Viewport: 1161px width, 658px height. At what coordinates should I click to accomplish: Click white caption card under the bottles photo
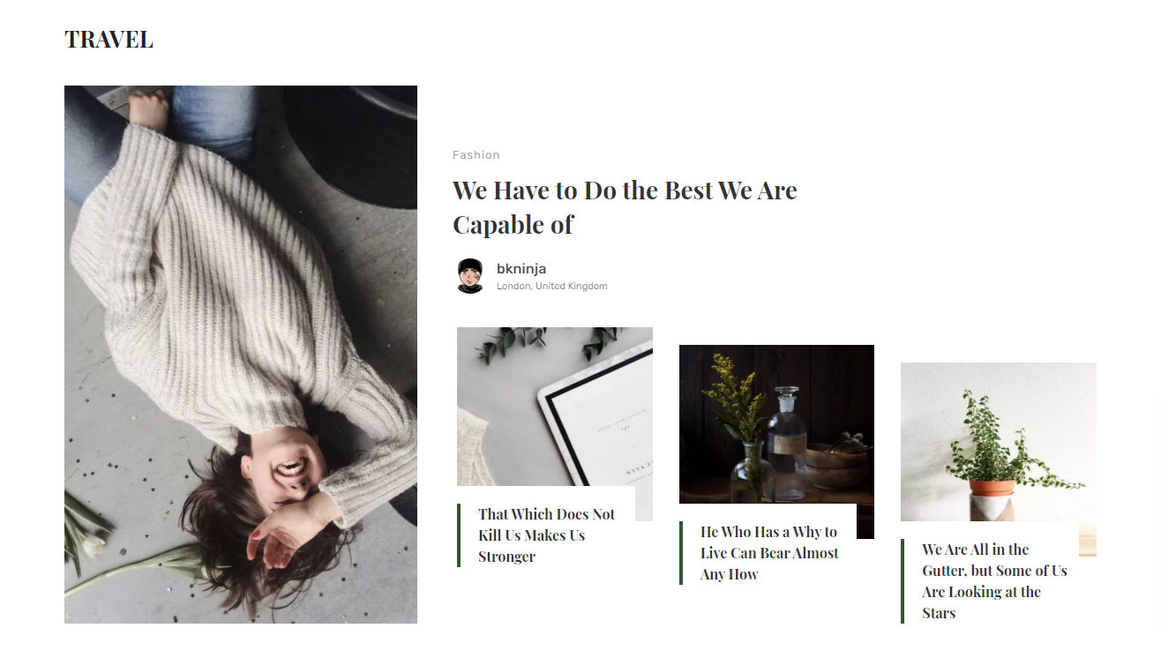point(768,544)
